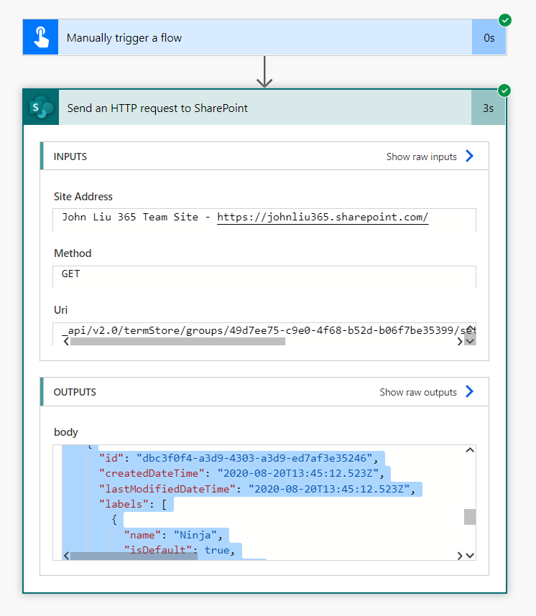Click the "id" value dbc3f0f4 in body
Screen dimensions: 536x616
254,458
